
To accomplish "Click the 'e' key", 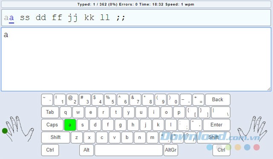I will 91,112.
